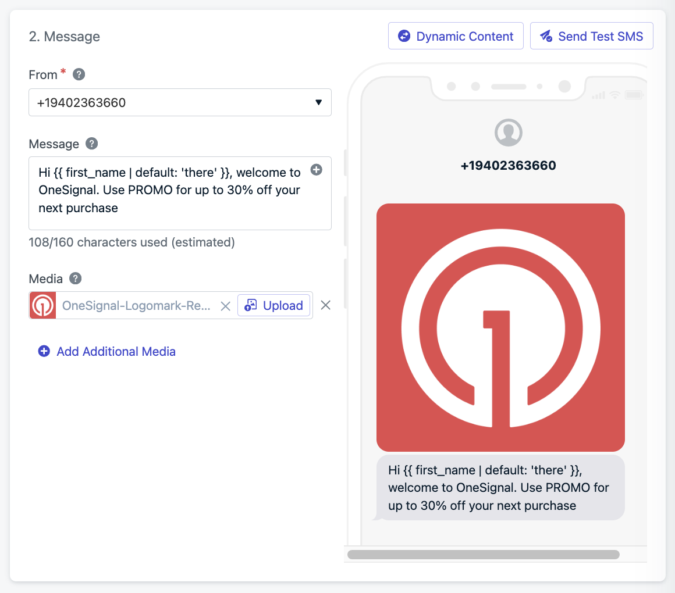Click the contact avatar in phone preview
This screenshot has height=593, width=675.
pos(508,133)
